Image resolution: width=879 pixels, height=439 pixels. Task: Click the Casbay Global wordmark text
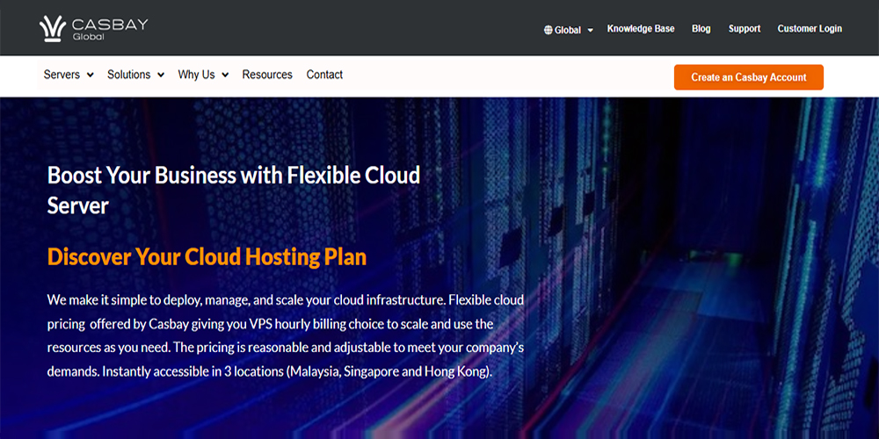pyautogui.click(x=109, y=28)
